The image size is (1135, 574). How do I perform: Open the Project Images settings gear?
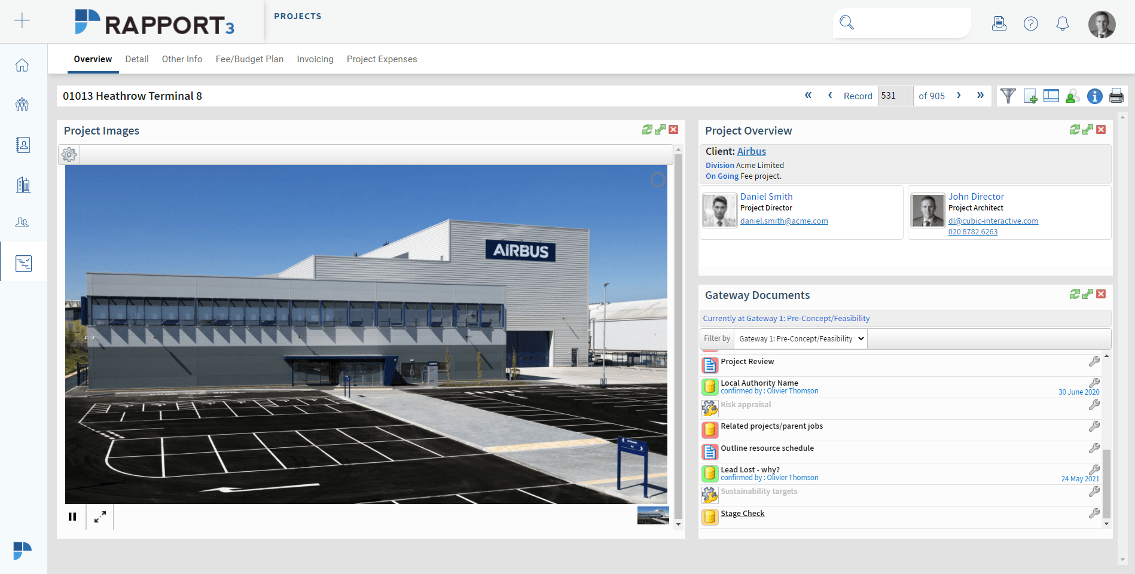click(69, 154)
